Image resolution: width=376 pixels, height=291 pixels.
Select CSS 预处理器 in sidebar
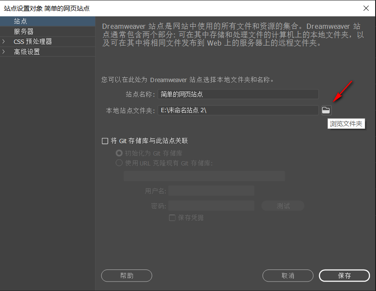(x=47, y=41)
